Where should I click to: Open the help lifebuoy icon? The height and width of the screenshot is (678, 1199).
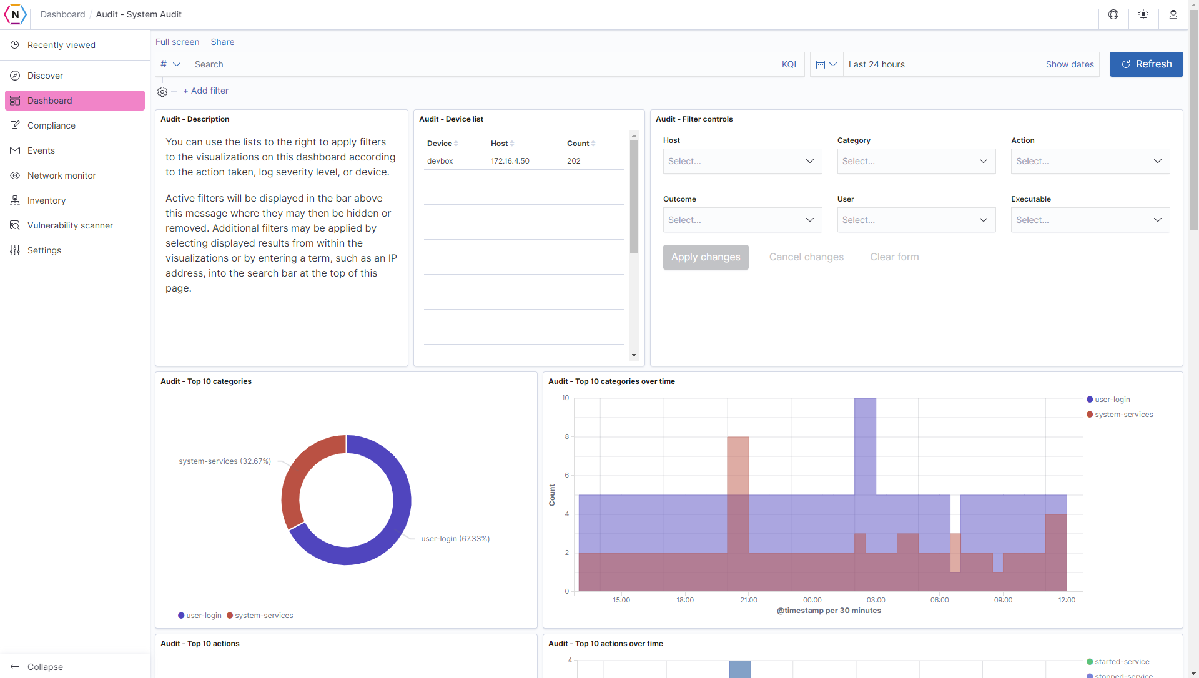[x=1113, y=14]
